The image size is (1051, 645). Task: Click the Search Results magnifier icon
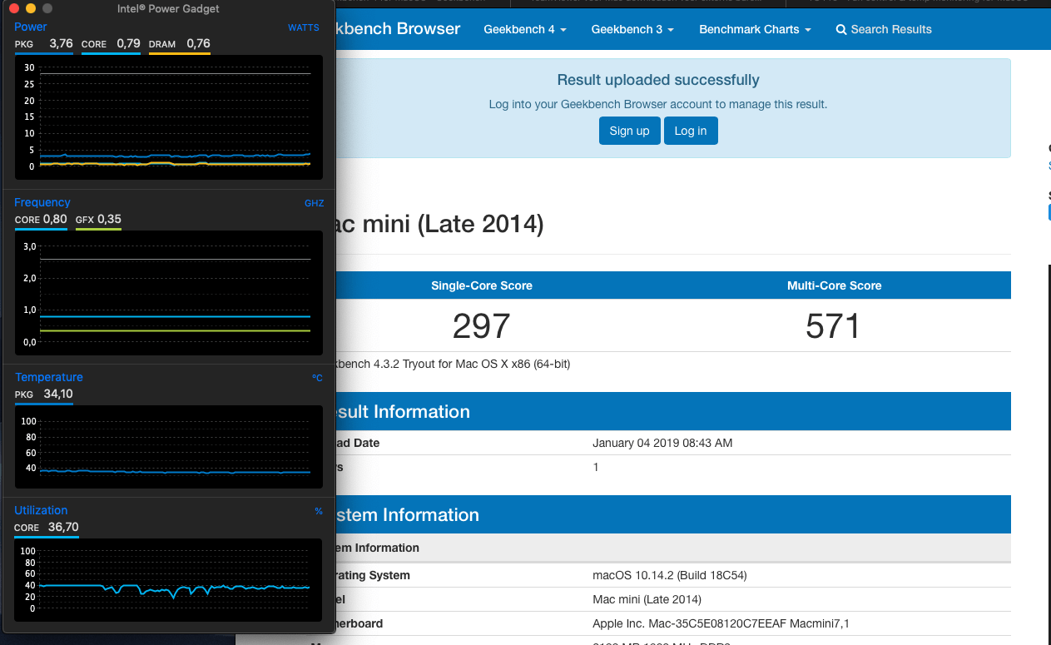(840, 30)
